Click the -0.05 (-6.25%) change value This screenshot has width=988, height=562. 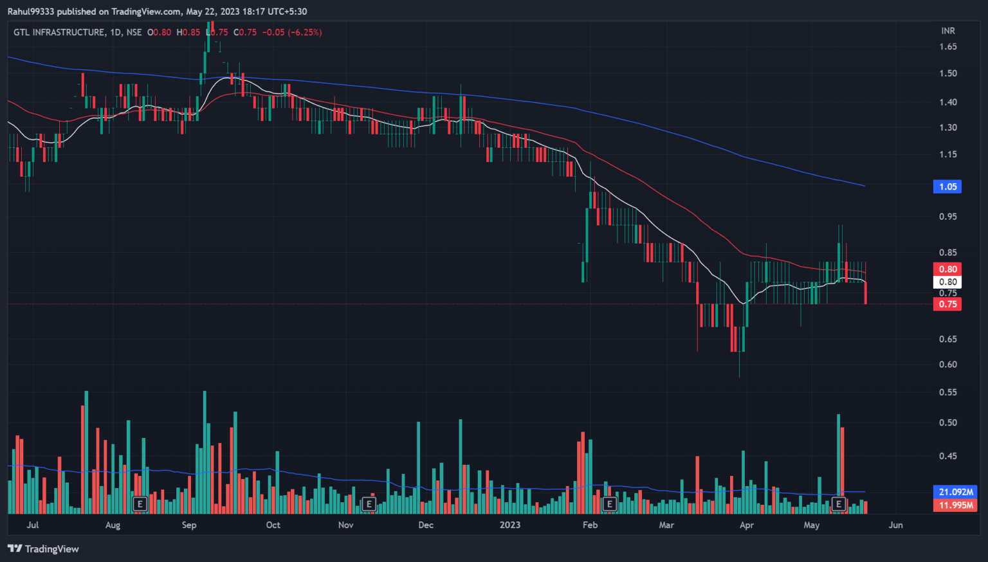click(293, 32)
